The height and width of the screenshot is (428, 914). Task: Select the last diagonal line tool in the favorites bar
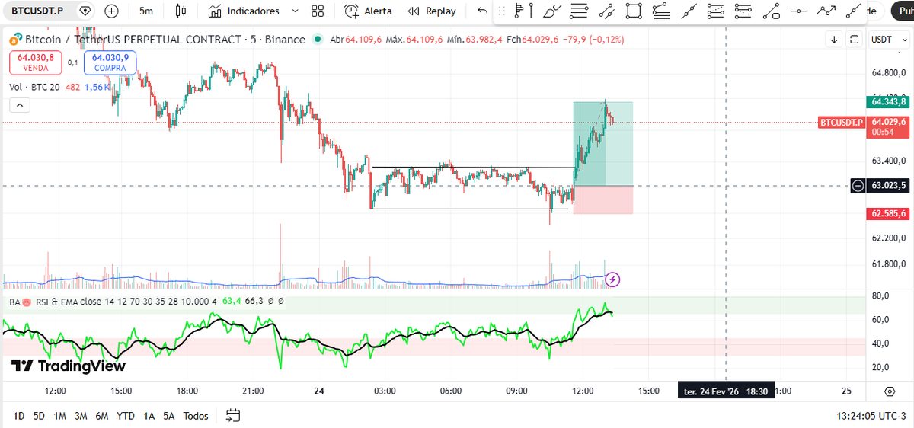coord(855,11)
